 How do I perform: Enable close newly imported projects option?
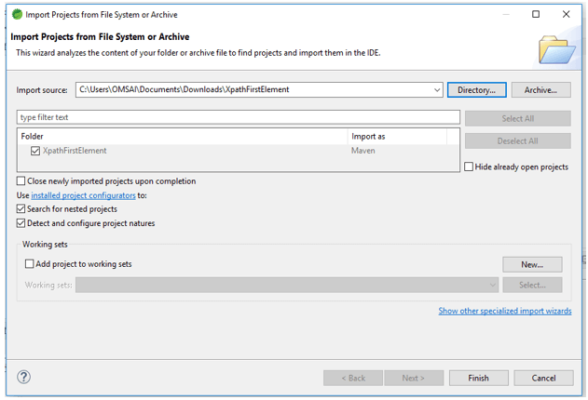(x=21, y=181)
